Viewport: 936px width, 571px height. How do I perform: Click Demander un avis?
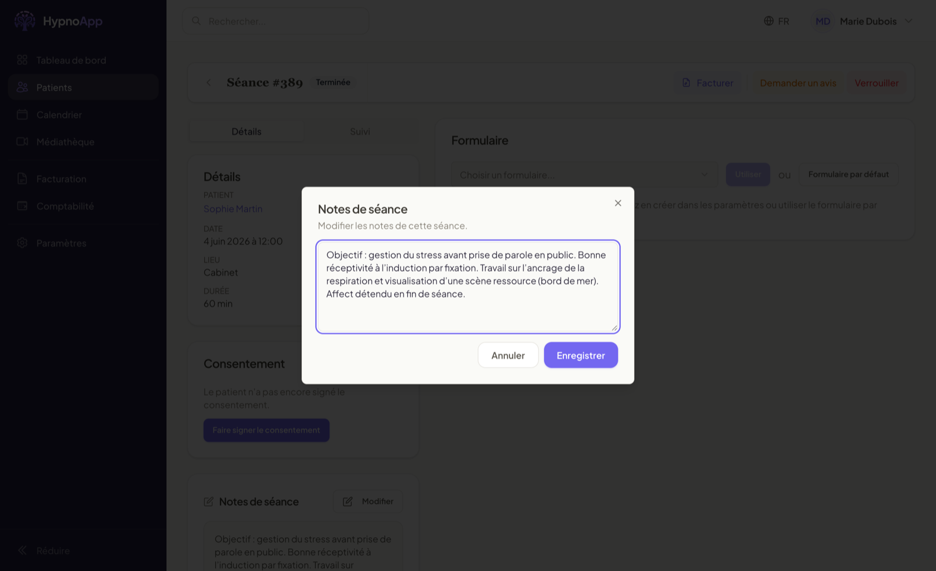point(798,83)
